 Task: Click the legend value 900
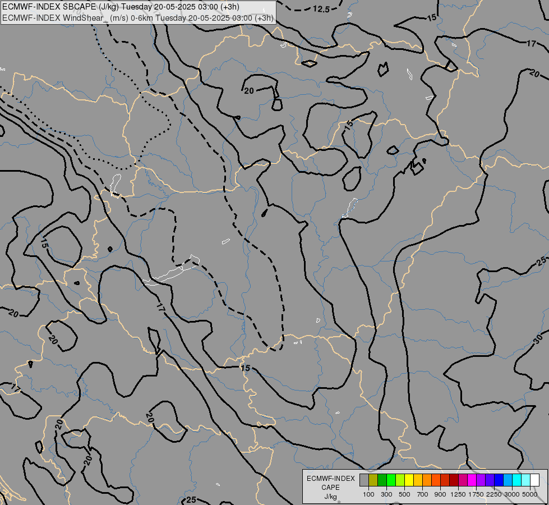(440, 494)
